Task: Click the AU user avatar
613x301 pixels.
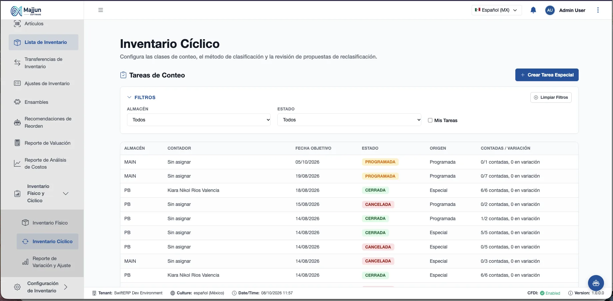Action: pos(550,10)
